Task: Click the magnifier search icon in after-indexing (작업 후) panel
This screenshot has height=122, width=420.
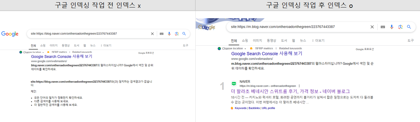Action: point(409,27)
